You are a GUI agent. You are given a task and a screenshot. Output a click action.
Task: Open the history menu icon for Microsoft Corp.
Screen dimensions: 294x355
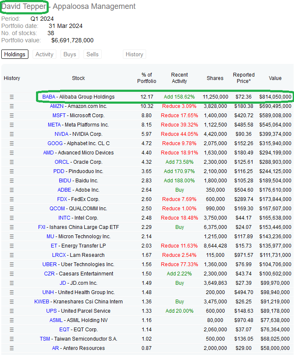(12, 116)
